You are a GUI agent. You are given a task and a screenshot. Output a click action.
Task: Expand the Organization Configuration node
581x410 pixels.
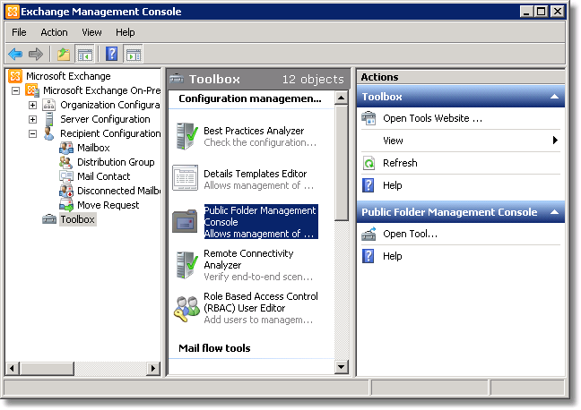pyautogui.click(x=32, y=105)
